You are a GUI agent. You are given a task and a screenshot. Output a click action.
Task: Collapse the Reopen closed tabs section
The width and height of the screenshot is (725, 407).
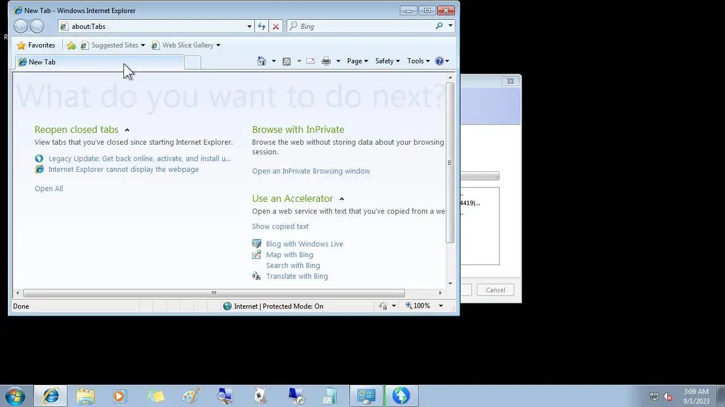[x=127, y=130]
